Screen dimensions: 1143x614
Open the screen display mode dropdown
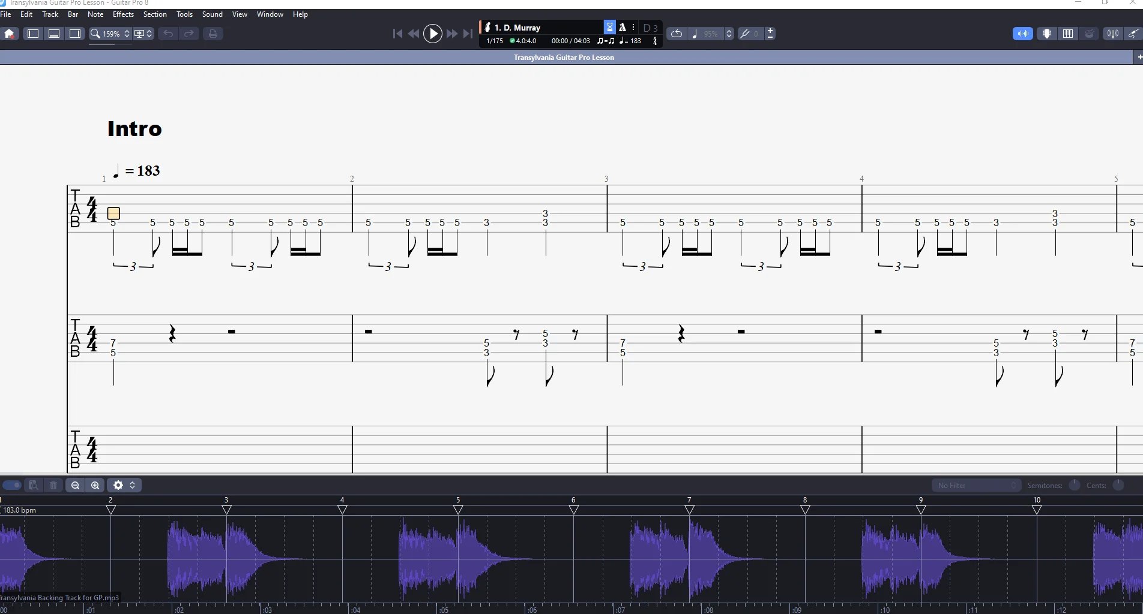(x=143, y=34)
